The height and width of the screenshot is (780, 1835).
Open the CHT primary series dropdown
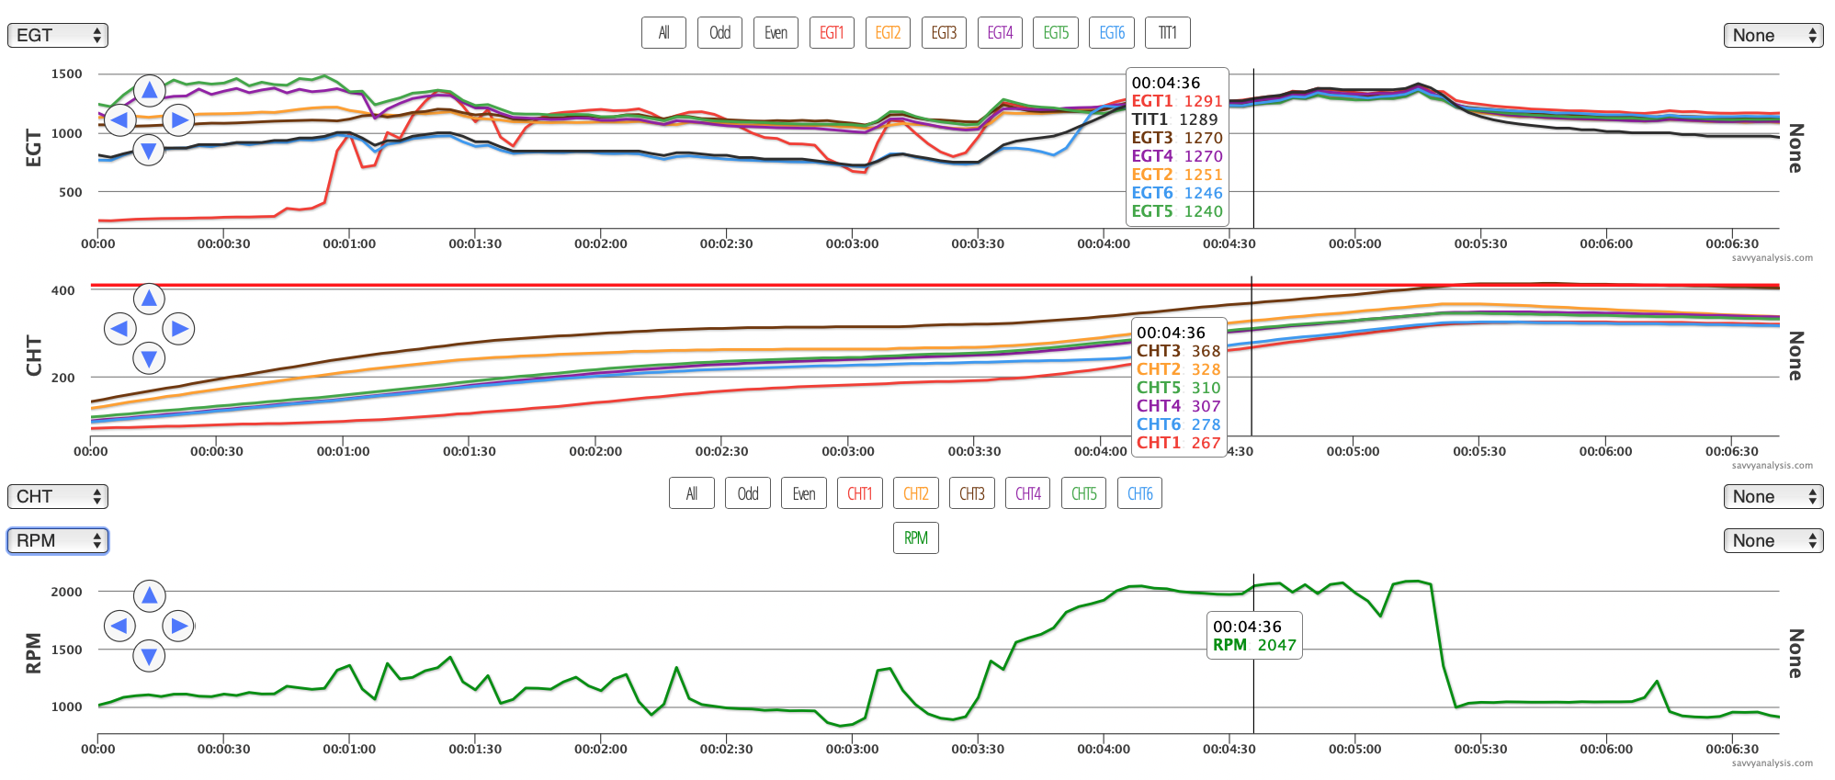point(58,496)
